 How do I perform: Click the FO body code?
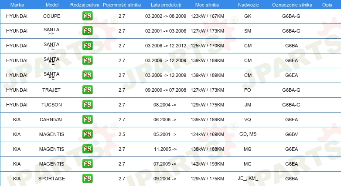(x=248, y=90)
